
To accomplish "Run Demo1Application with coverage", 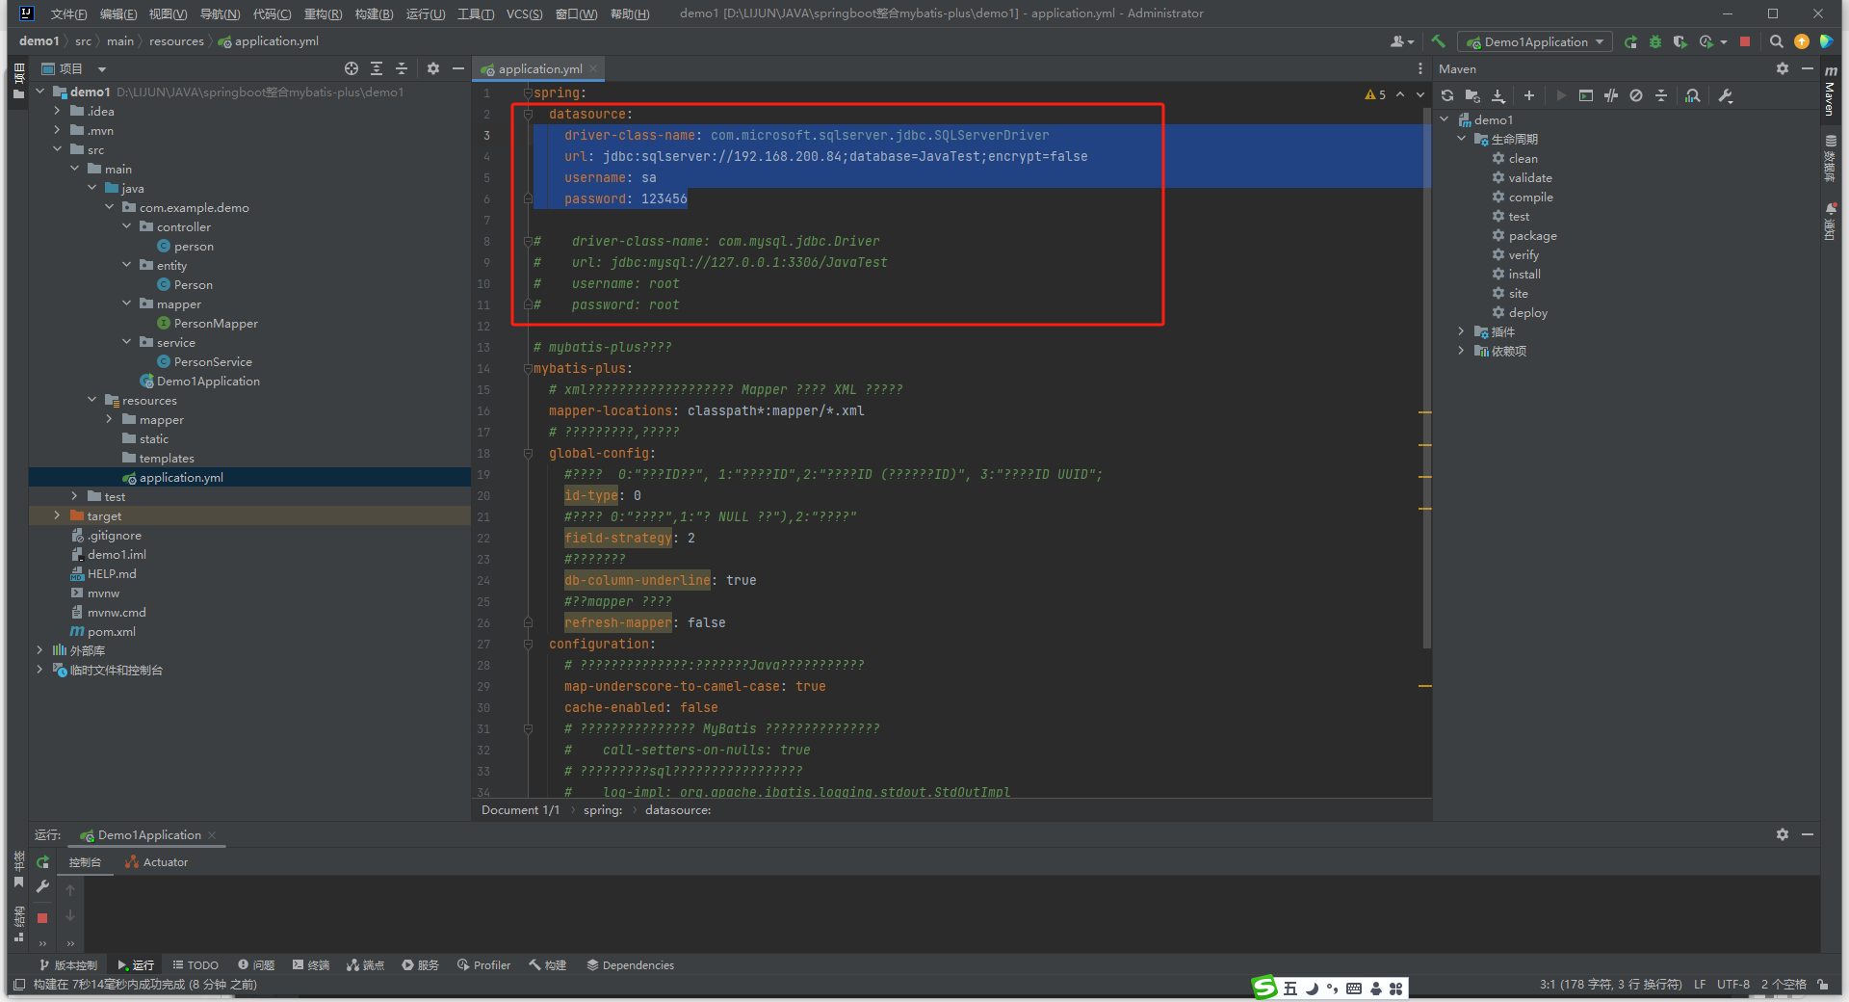I will [1680, 41].
